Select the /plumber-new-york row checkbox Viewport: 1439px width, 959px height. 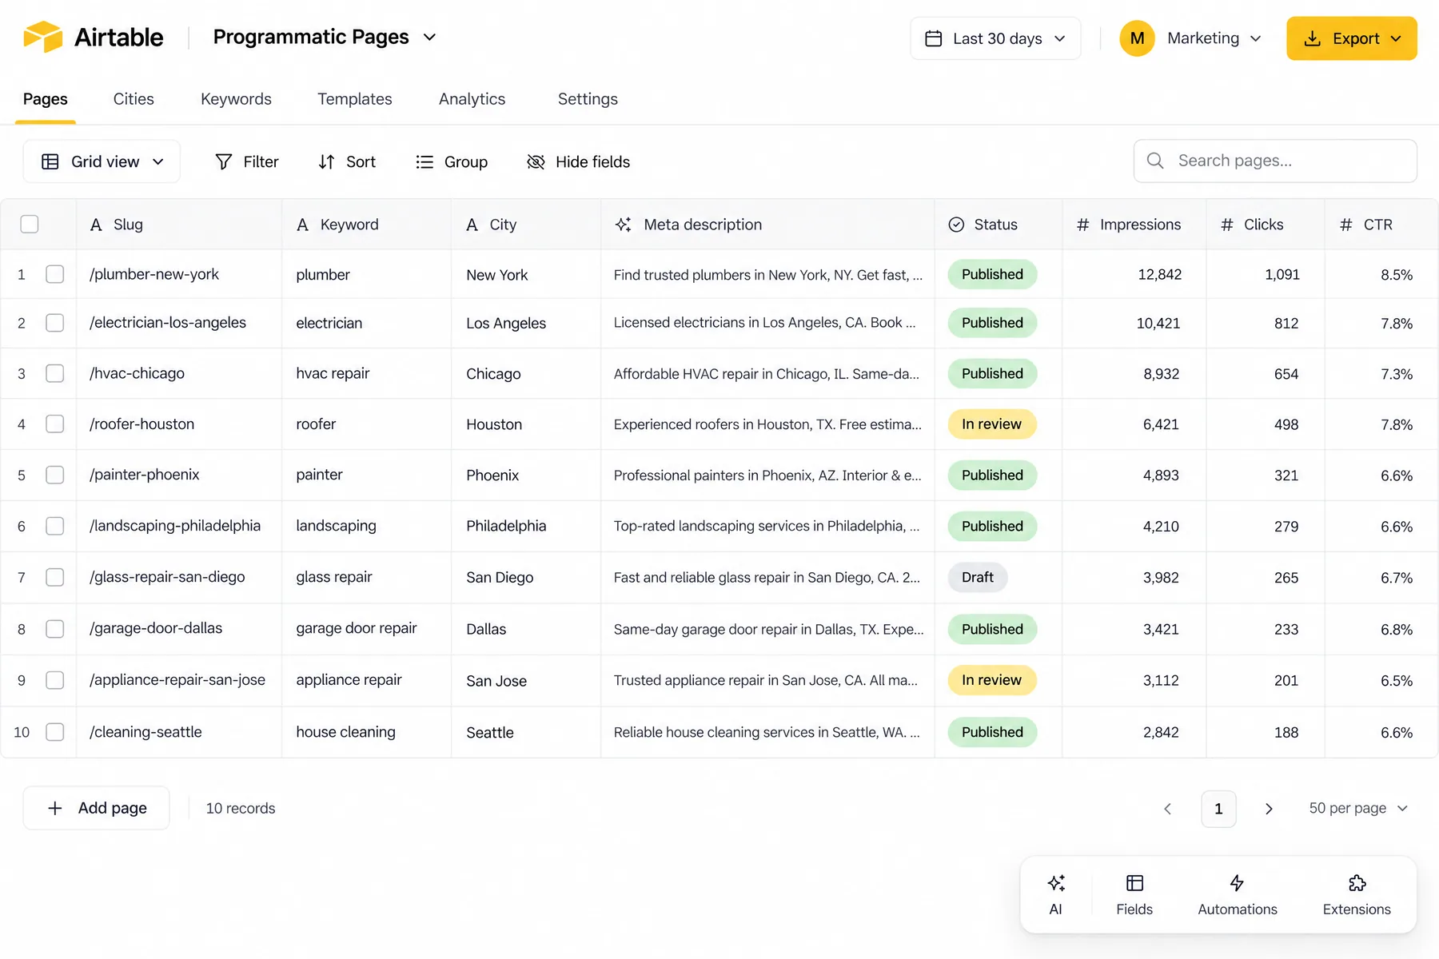(55, 274)
